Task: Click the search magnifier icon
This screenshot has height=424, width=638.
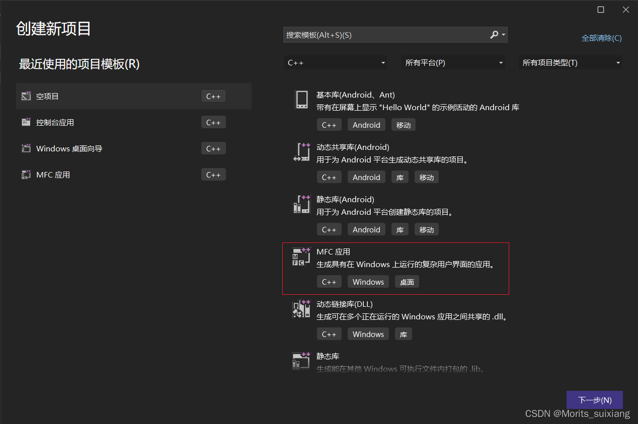Action: click(493, 35)
